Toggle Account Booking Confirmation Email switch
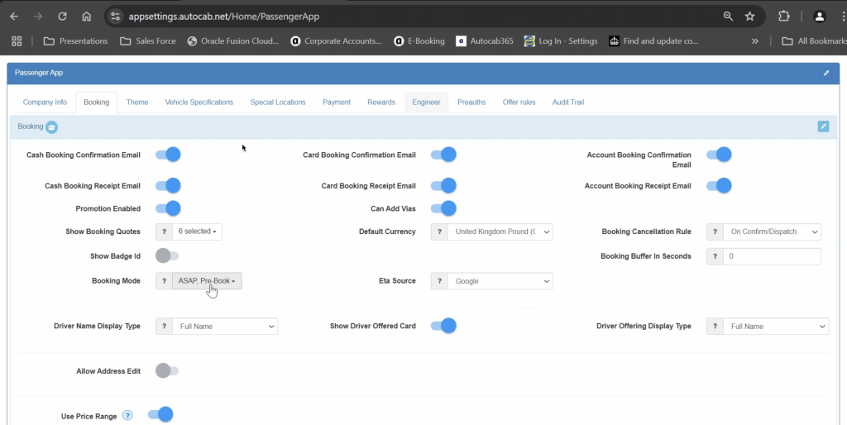The height and width of the screenshot is (425, 847). click(x=719, y=155)
